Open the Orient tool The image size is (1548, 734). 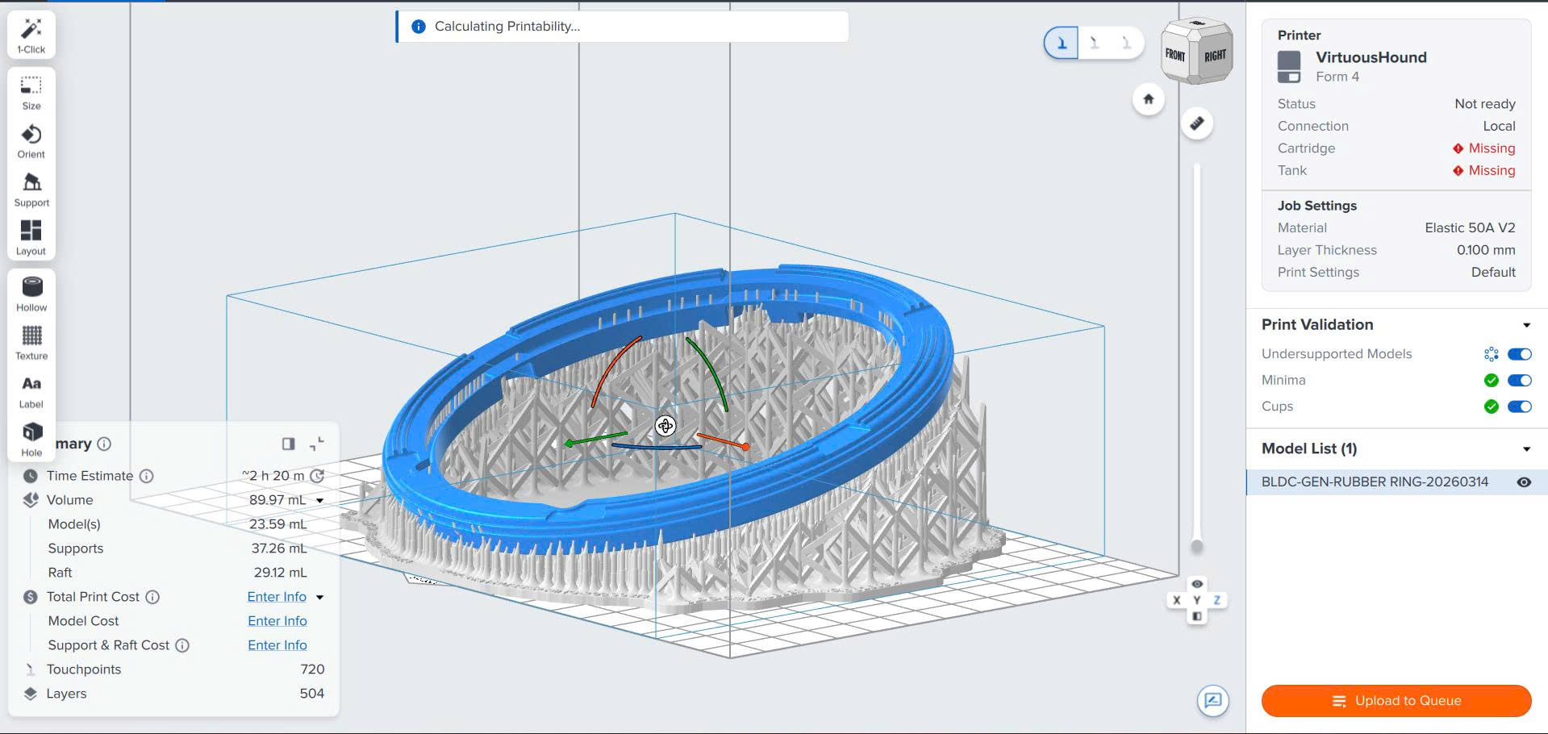coord(31,140)
